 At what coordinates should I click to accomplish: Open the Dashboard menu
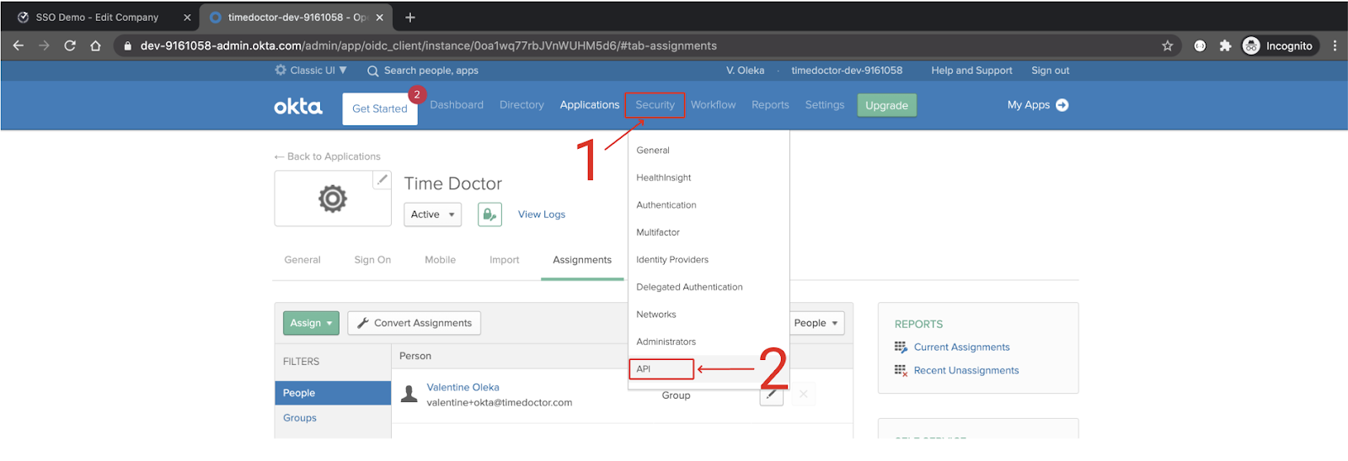(457, 105)
